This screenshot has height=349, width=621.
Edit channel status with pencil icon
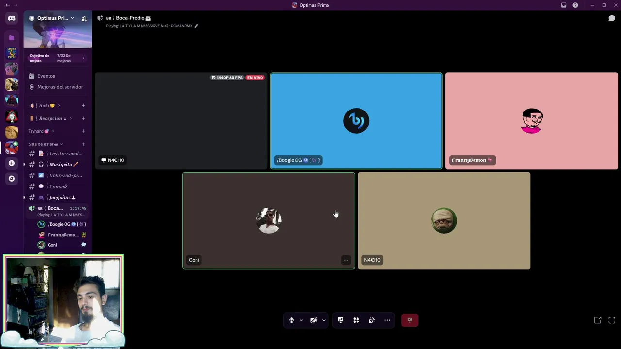[196, 26]
